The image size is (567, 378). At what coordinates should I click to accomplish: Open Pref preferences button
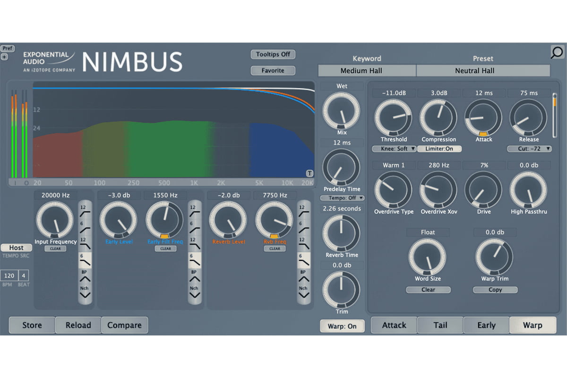click(x=8, y=49)
